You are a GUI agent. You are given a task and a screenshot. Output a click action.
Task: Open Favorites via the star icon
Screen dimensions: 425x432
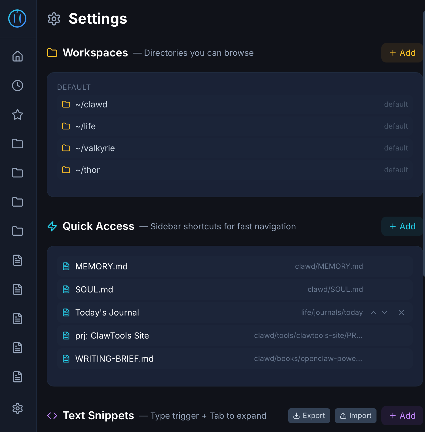(x=17, y=115)
